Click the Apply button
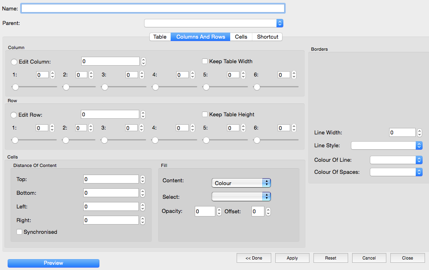Image resolution: width=429 pixels, height=270 pixels. point(292,258)
